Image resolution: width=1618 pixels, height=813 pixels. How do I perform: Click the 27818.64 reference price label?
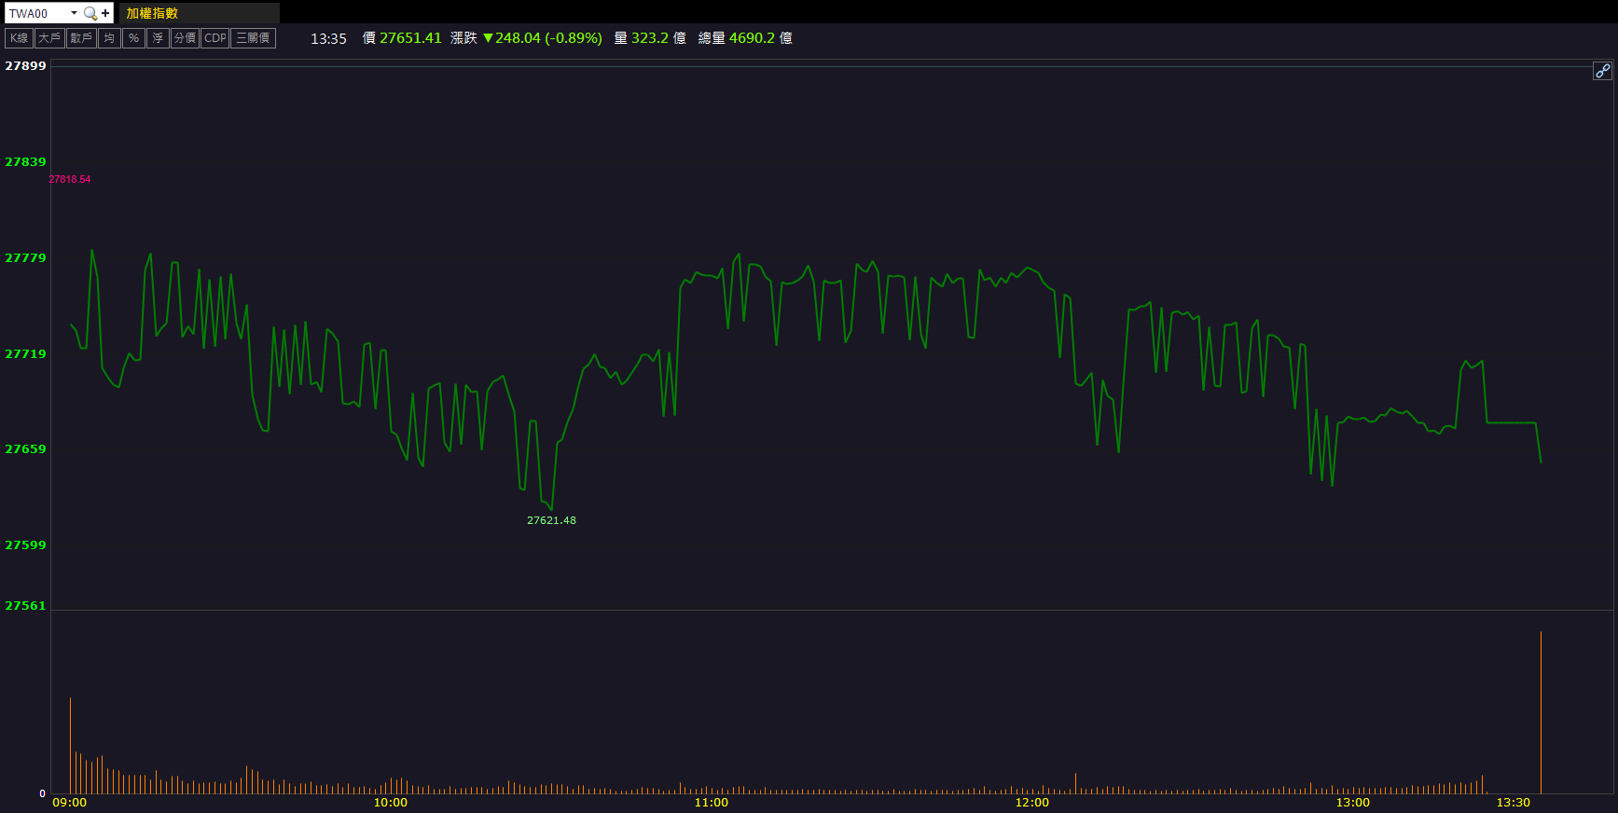pyautogui.click(x=70, y=179)
